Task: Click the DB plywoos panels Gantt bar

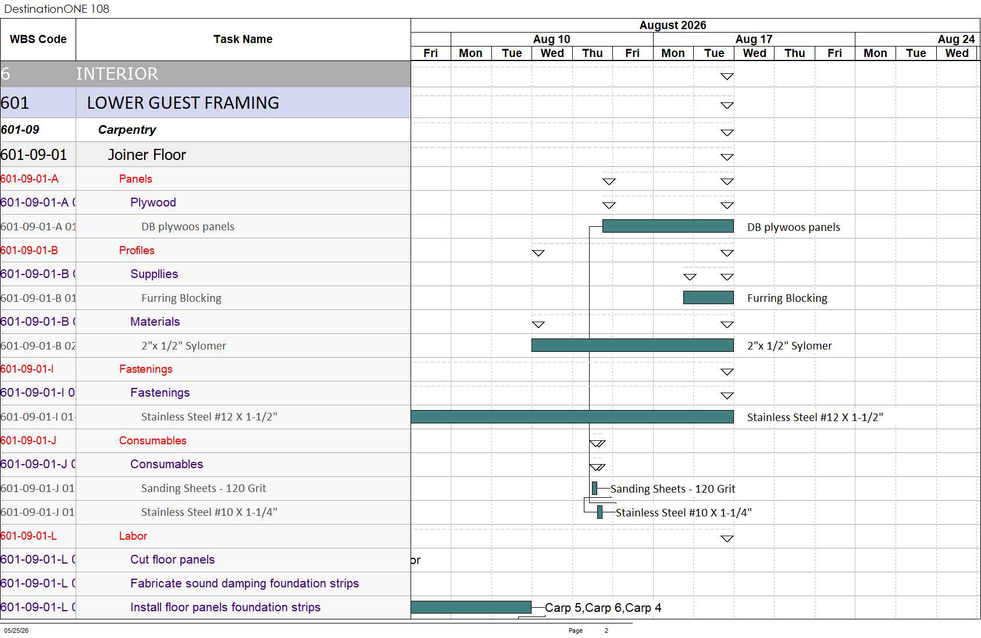Action: [668, 226]
